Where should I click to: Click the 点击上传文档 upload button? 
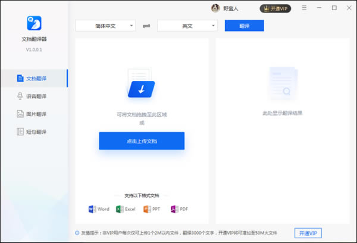[142, 141]
